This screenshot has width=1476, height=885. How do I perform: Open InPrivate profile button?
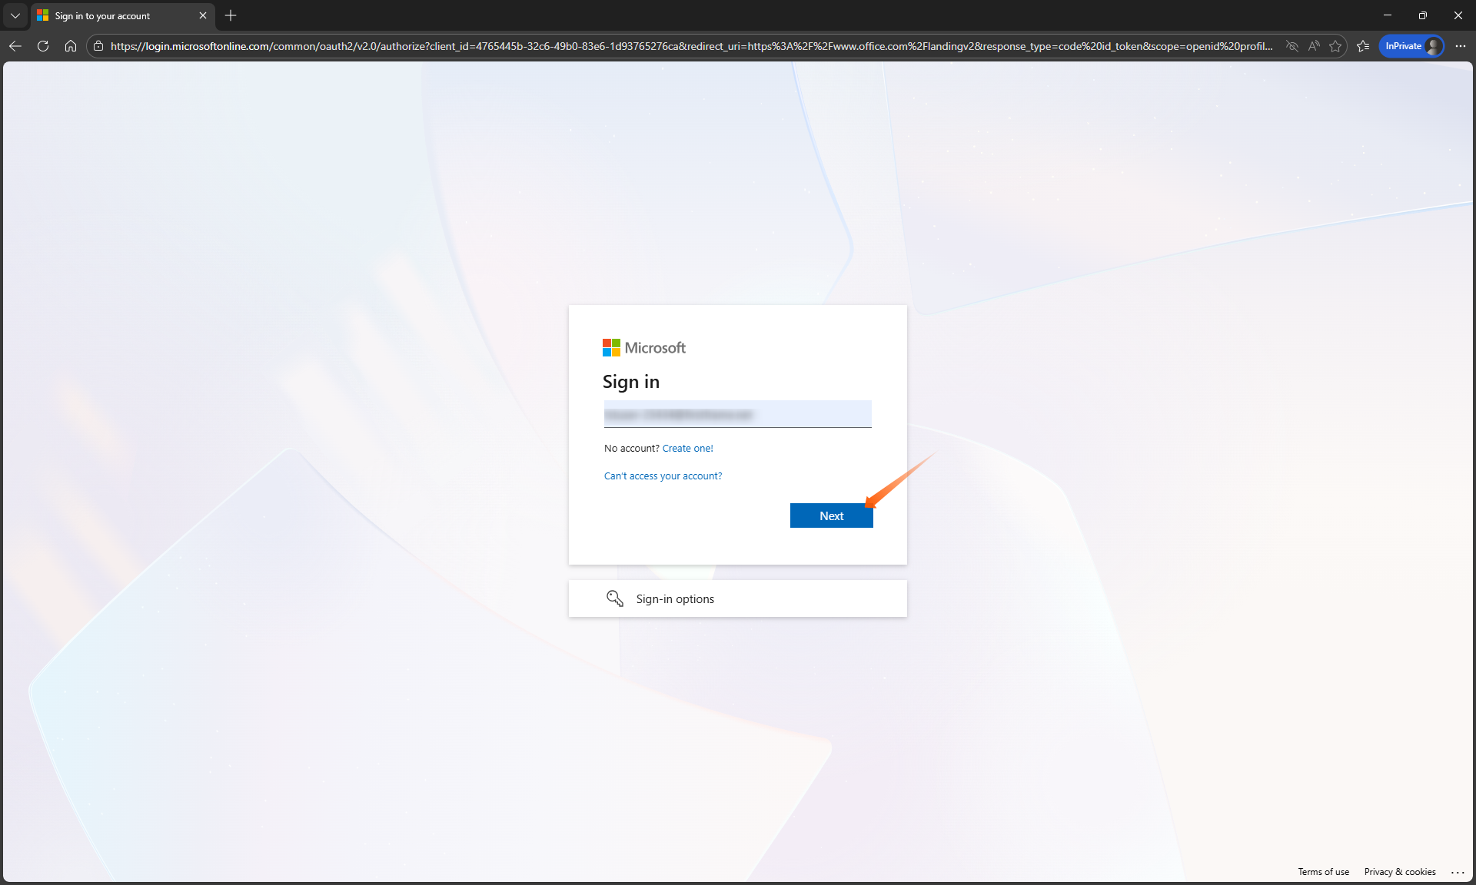coord(1411,46)
